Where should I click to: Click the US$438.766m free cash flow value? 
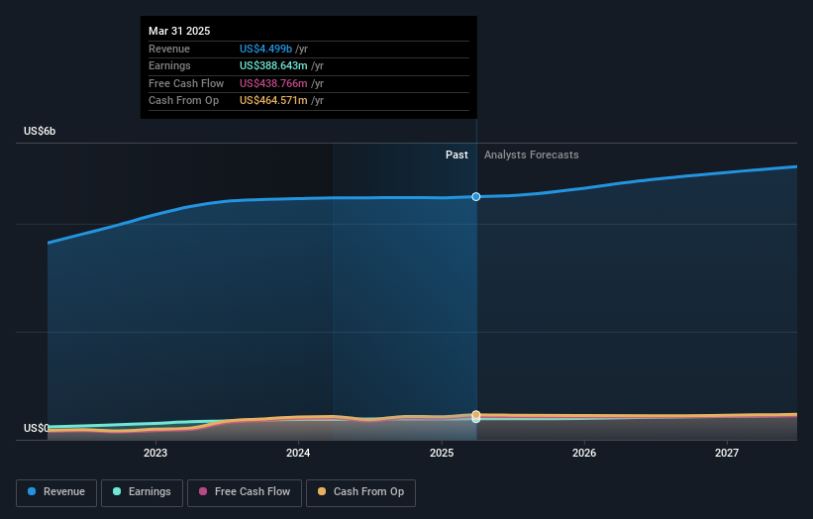coord(273,83)
